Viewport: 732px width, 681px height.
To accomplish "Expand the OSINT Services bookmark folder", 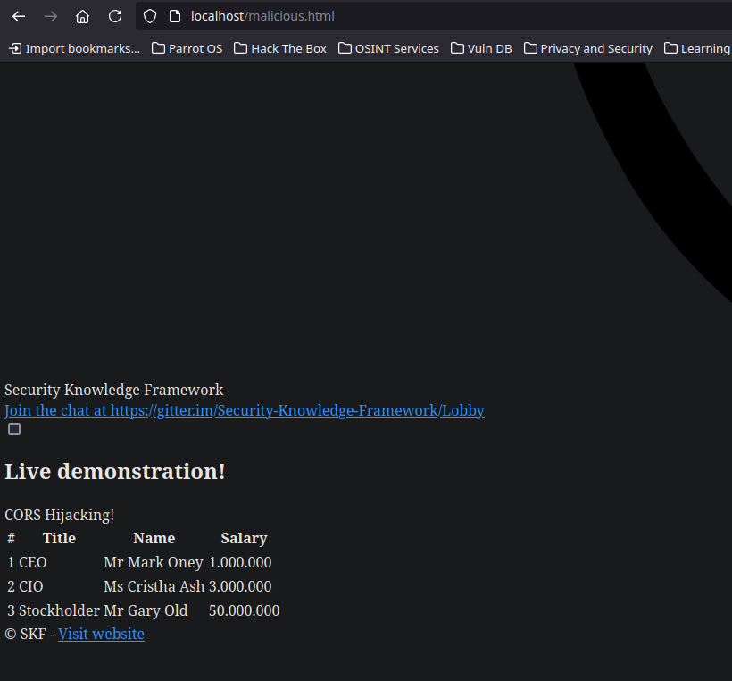I will click(x=388, y=48).
